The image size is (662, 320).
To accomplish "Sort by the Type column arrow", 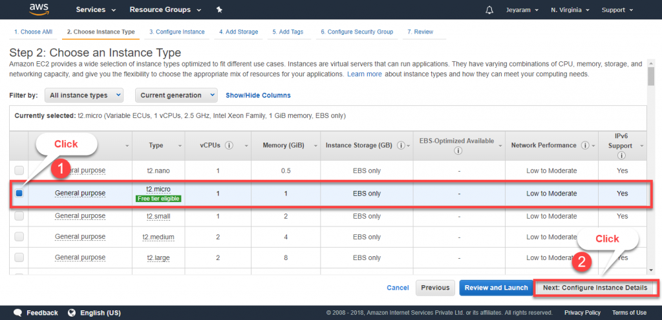I will (x=180, y=146).
